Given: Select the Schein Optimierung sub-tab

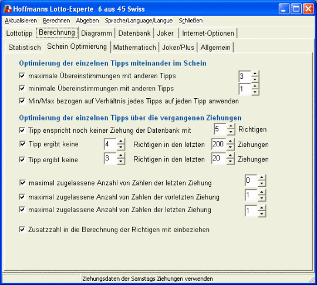Looking at the screenshot, I should pyautogui.click(x=77, y=46).
